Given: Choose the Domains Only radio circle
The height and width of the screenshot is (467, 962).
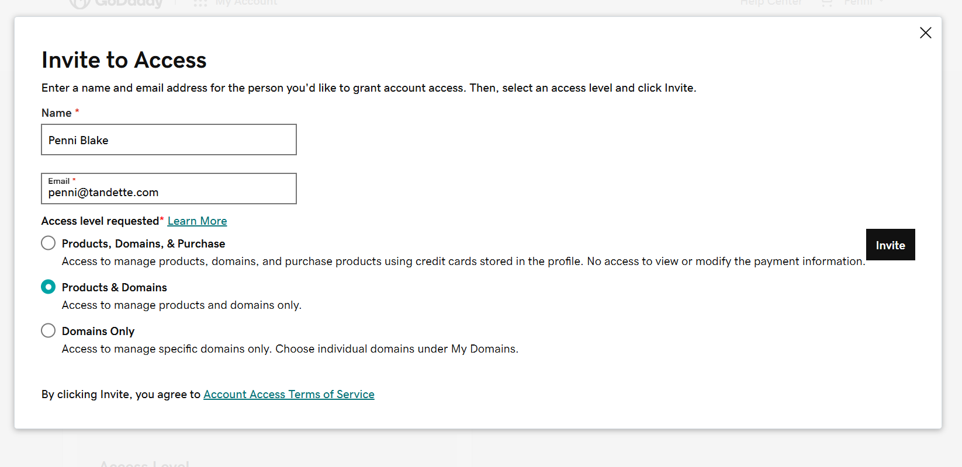Looking at the screenshot, I should [49, 330].
